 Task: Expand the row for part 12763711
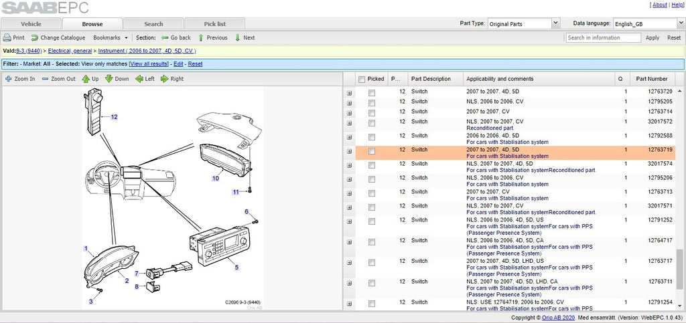349,283
